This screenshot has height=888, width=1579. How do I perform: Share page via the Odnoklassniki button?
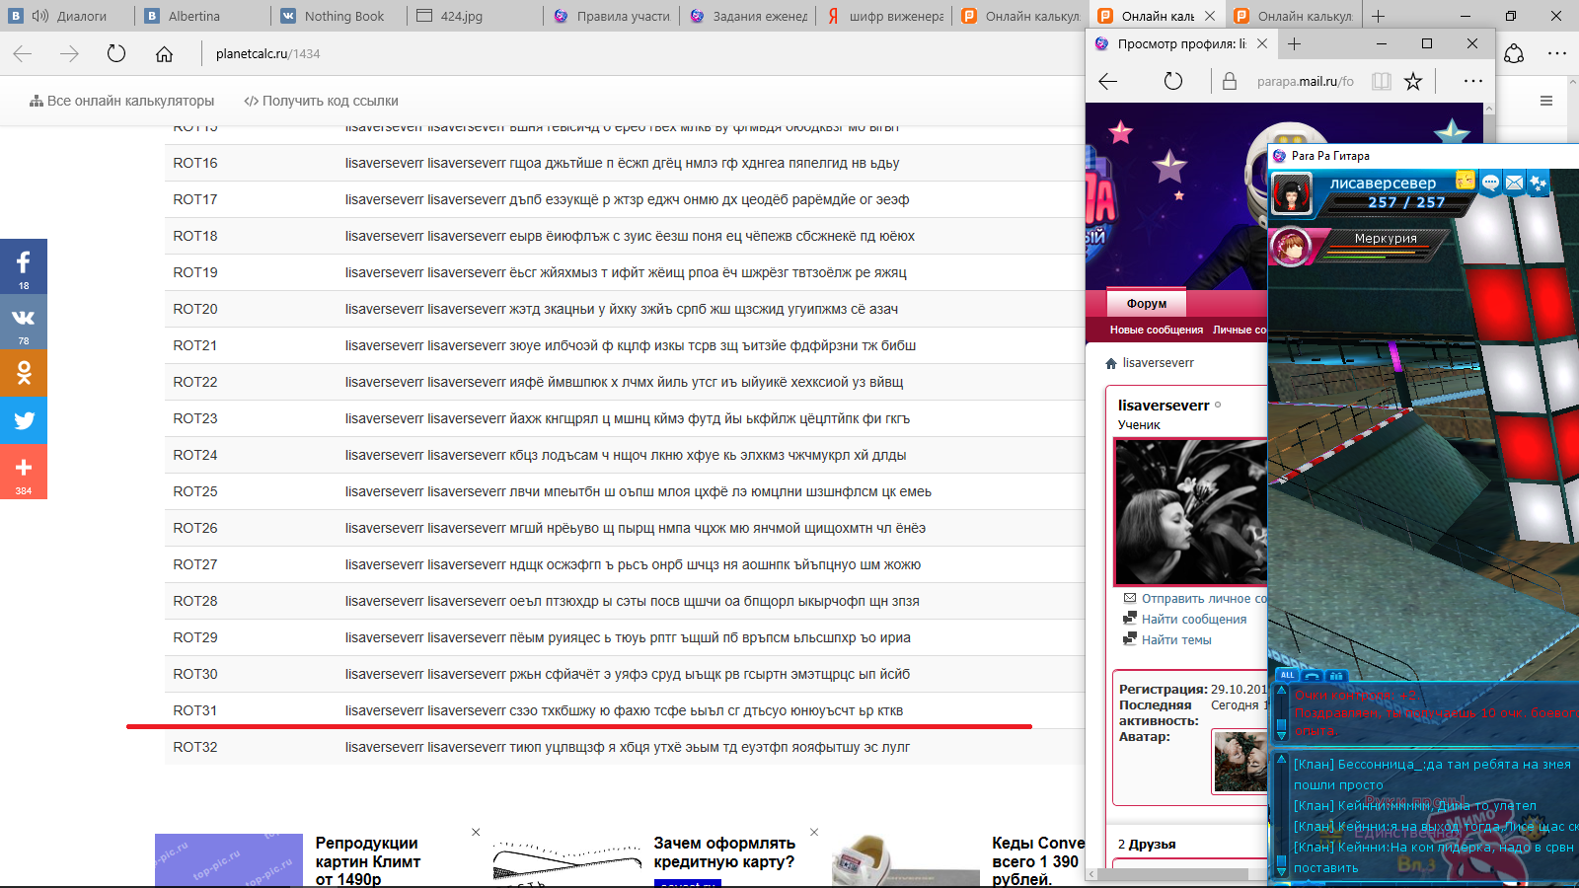pos(24,373)
